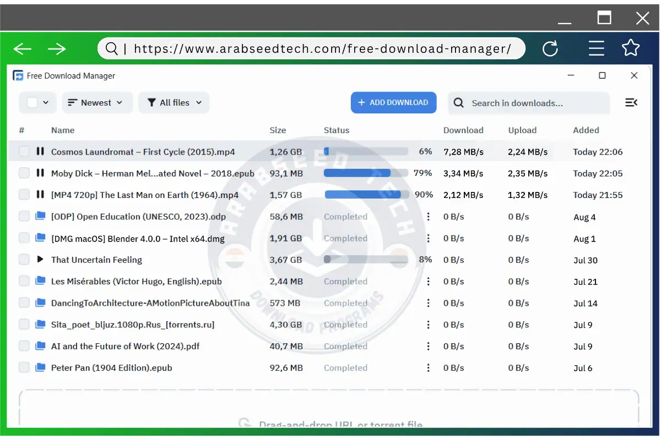Image resolution: width=661 pixels, height=440 pixels.
Task: Click the browser refresh icon
Action: click(x=550, y=49)
